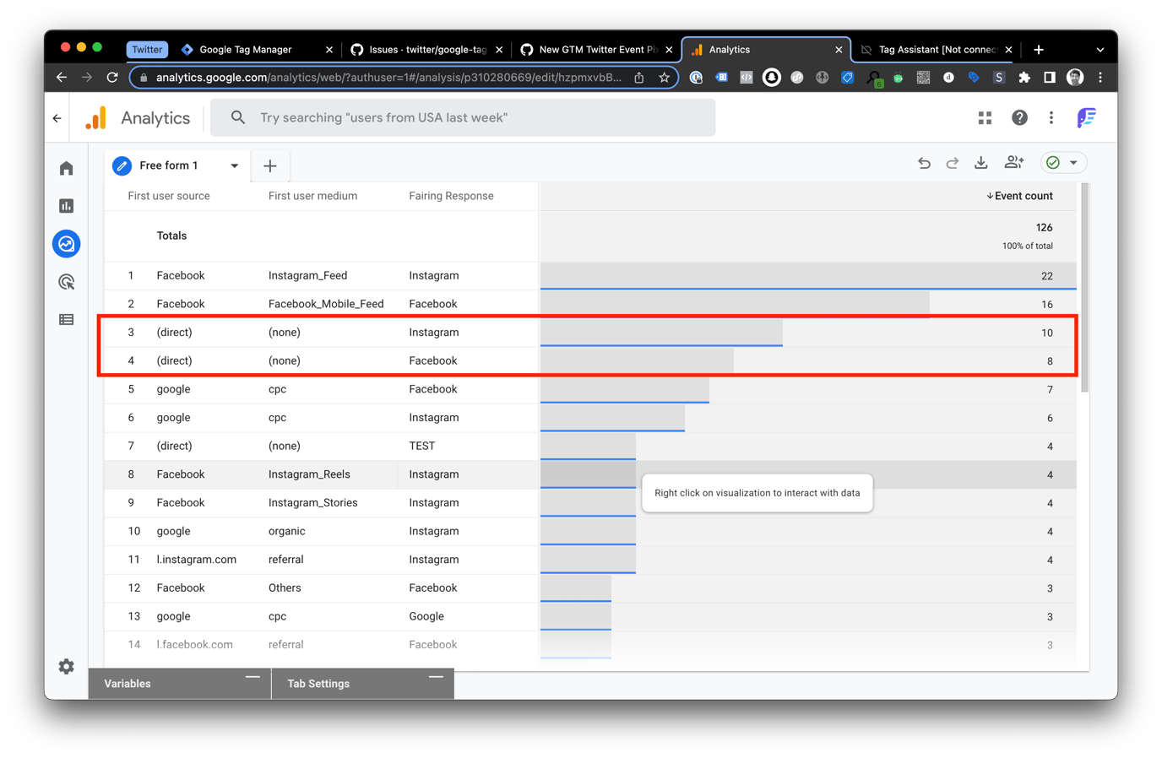Click the Others cell in row 12

pos(285,588)
